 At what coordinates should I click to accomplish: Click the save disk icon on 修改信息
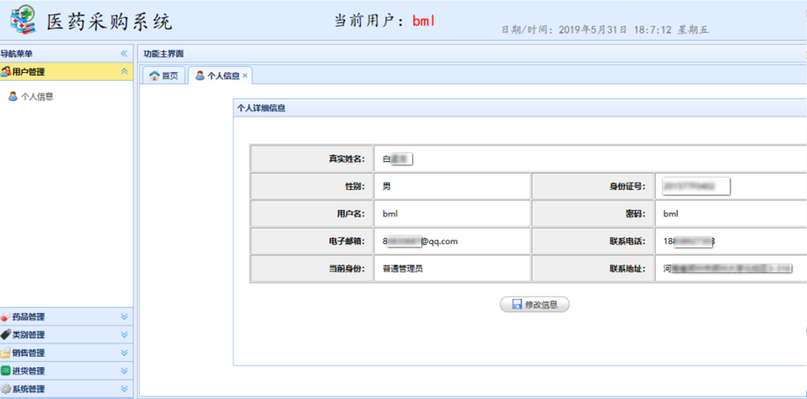pyautogui.click(x=517, y=304)
